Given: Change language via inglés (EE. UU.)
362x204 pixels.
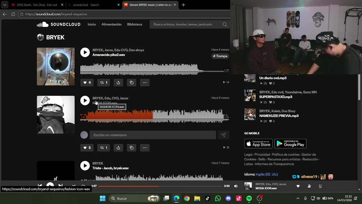Looking at the screenshot, I should (267, 175).
